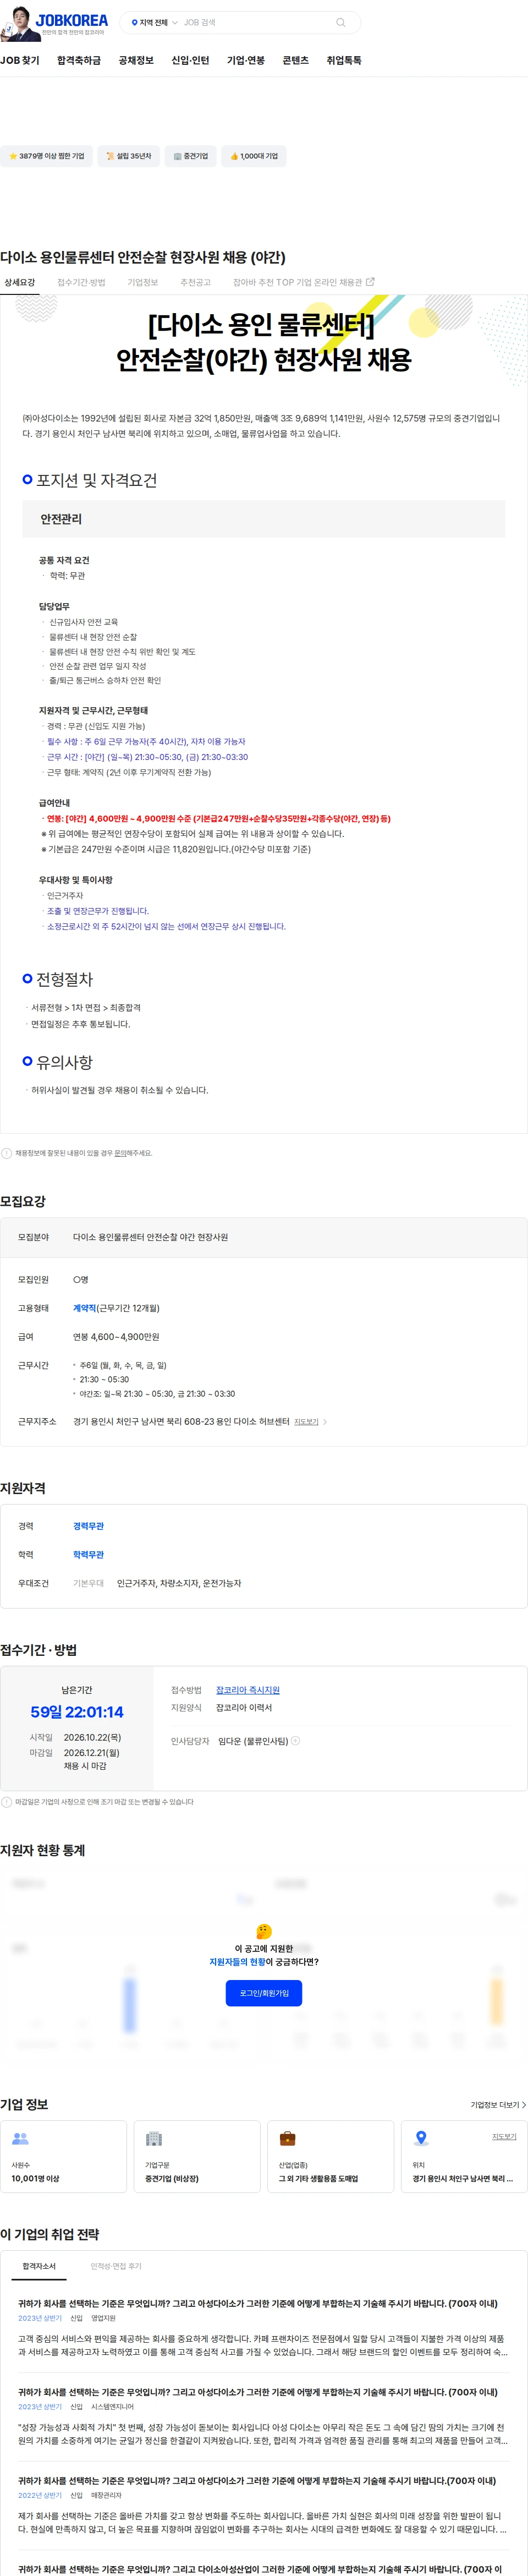The width and height of the screenshot is (528, 2576).
Task: Click the chevron after 지도보기 in 근무지주소
Action: coord(325,1422)
